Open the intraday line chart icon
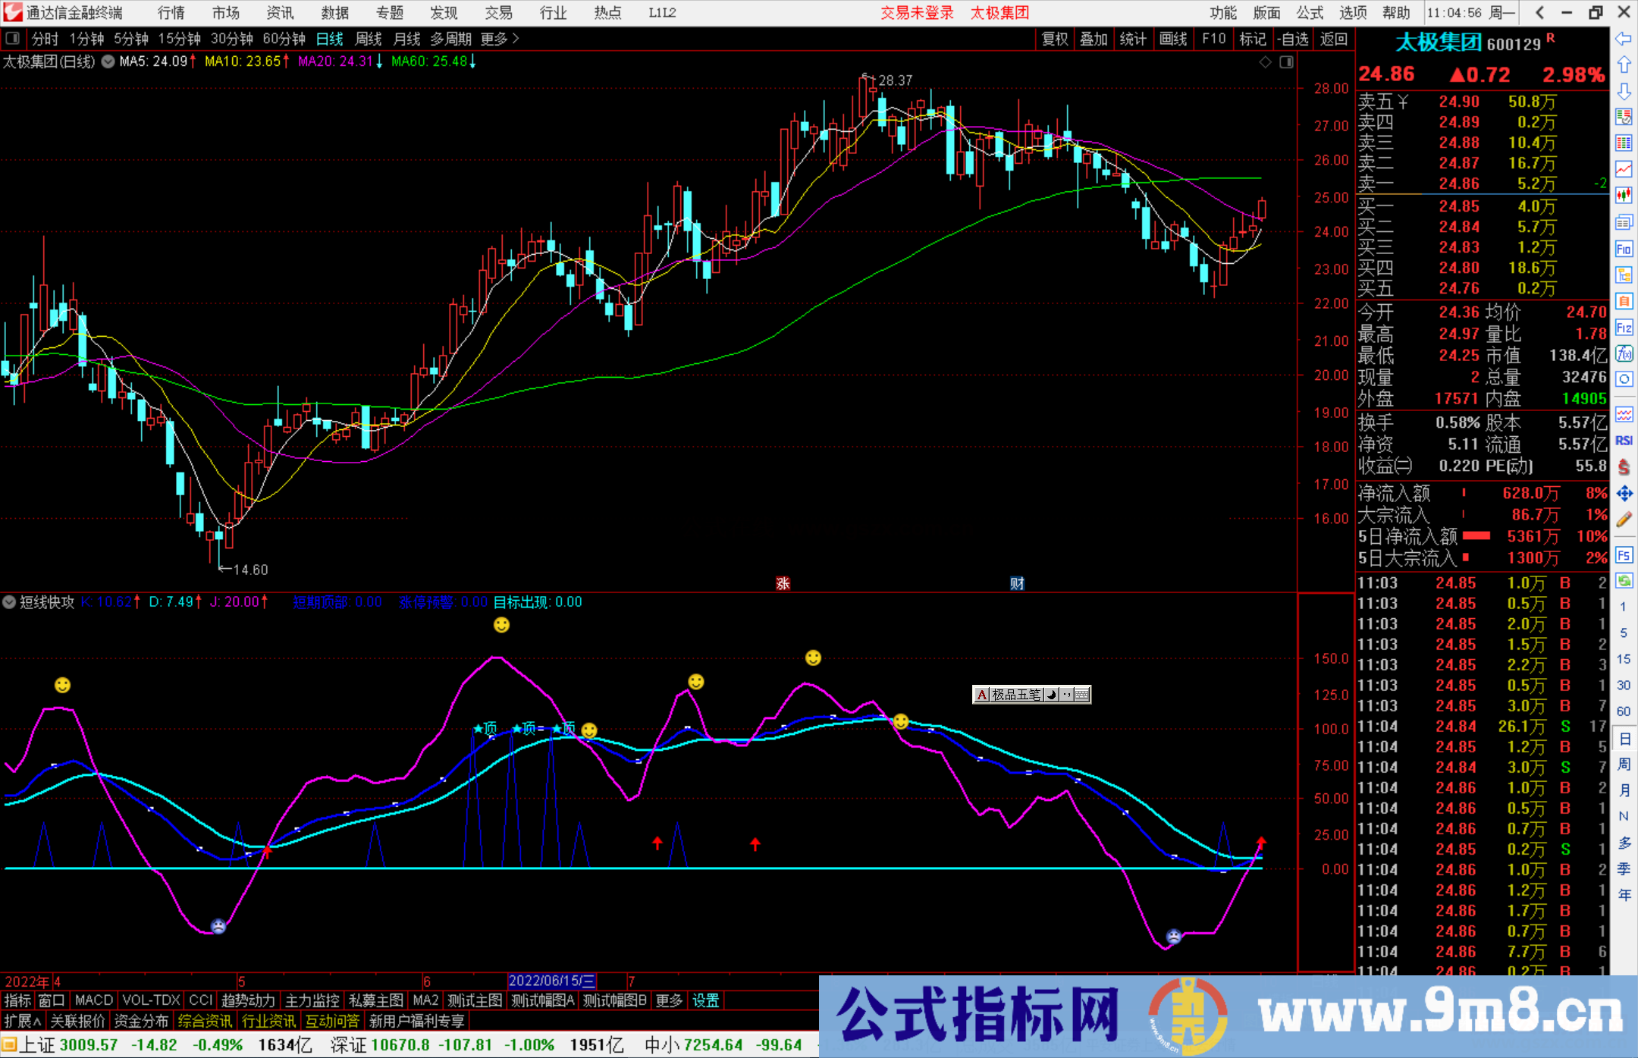This screenshot has width=1638, height=1058. 1624,169
